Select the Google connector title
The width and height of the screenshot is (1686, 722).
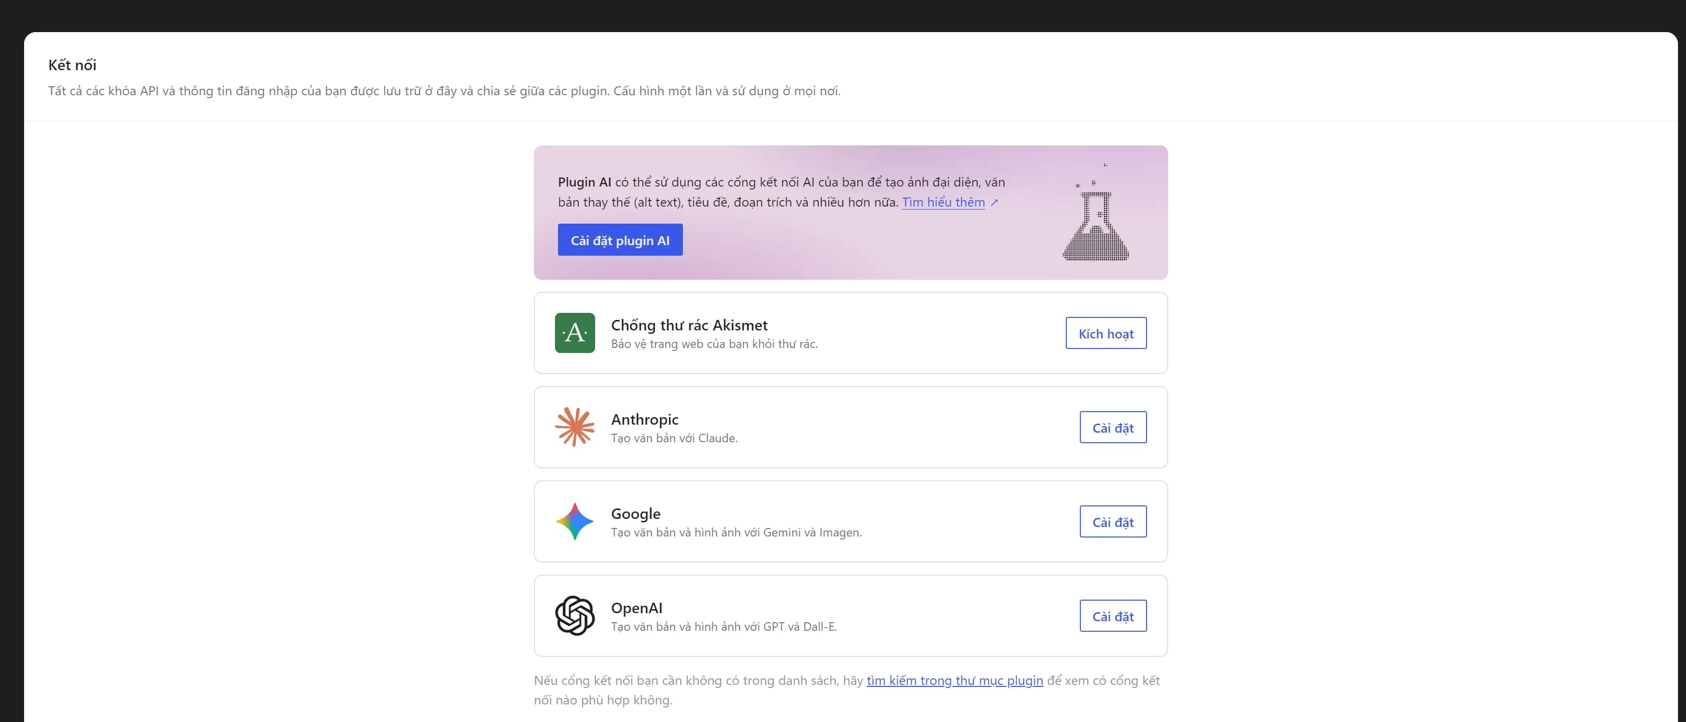[x=636, y=513]
